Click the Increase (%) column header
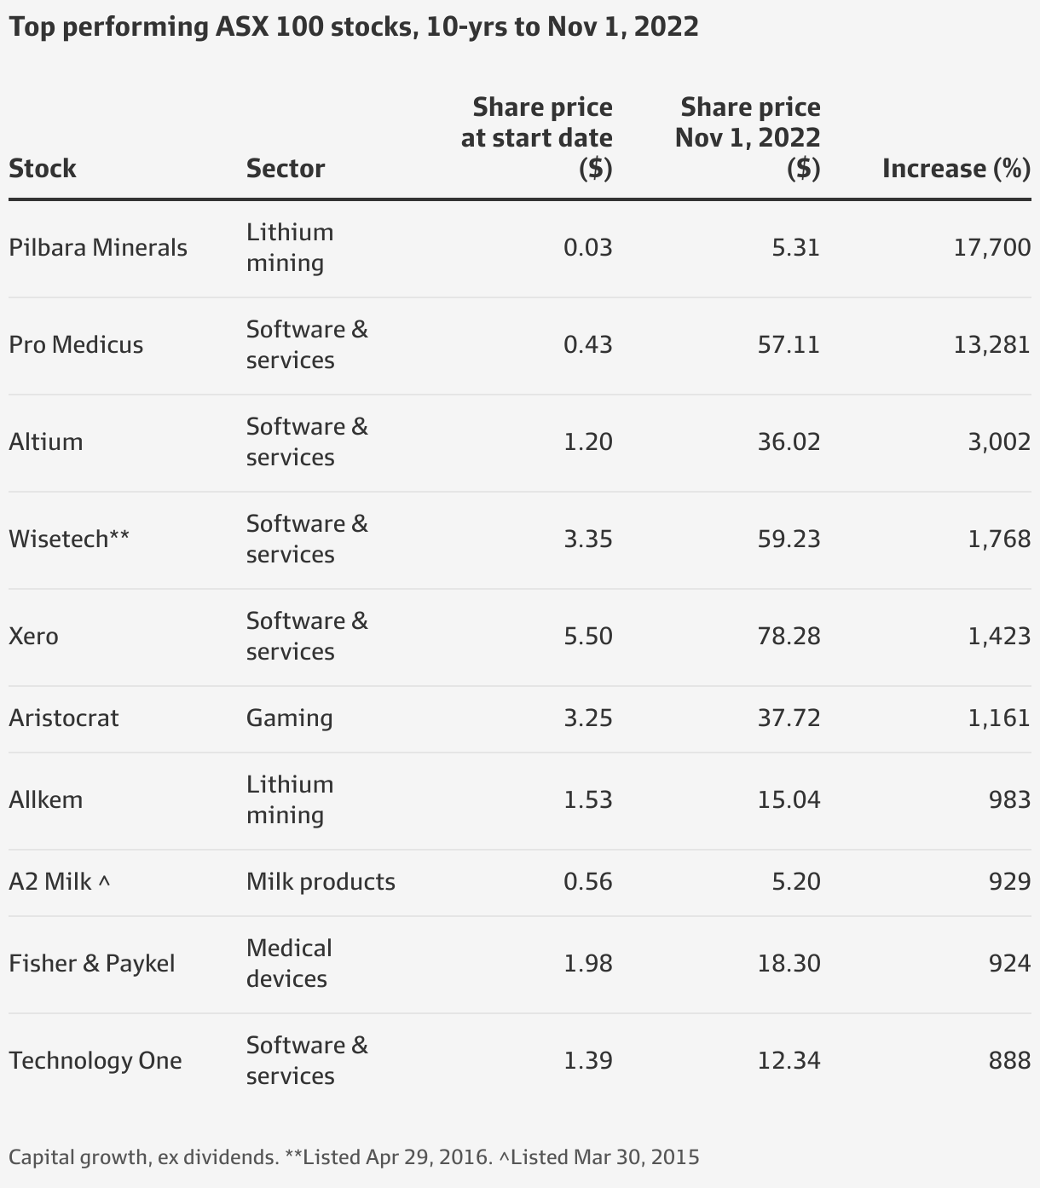This screenshot has height=1188, width=1040. pos(956,169)
